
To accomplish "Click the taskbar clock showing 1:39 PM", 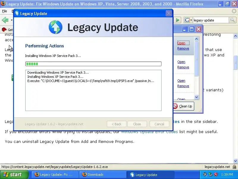I will coord(227,175).
